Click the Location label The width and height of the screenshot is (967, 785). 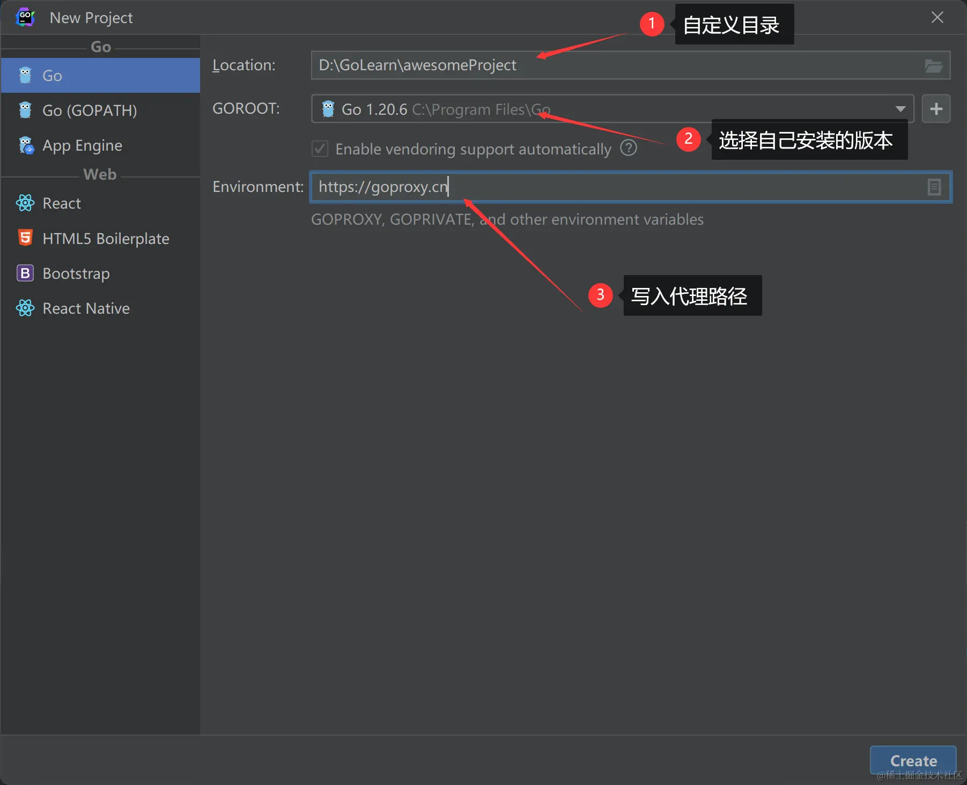pos(244,65)
